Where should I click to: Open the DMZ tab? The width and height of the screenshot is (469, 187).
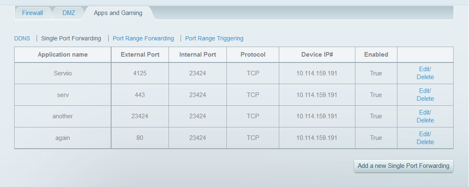pyautogui.click(x=69, y=13)
